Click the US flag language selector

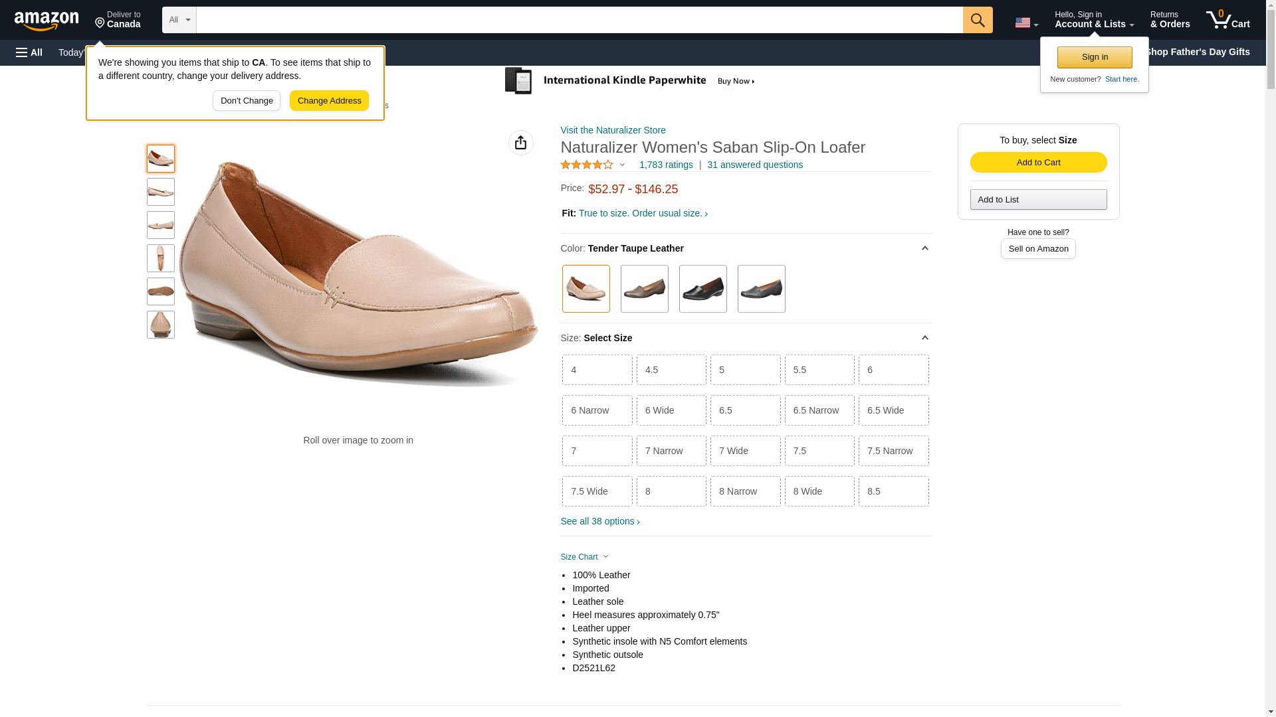click(x=1026, y=23)
